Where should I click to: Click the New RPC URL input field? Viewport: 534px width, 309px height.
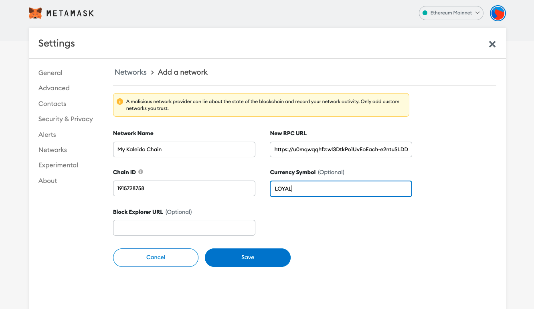341,149
